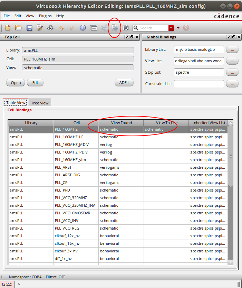The height and width of the screenshot is (288, 242).
Task: Click the command prompt line at bottom
Action: pos(126,284)
